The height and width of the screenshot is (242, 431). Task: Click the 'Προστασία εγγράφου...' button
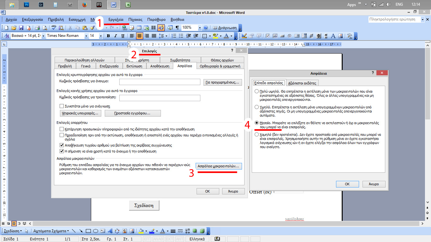[x=133, y=113]
